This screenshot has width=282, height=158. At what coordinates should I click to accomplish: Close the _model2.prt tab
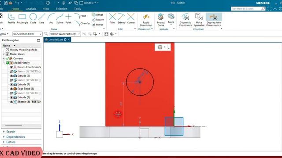pos(69,39)
